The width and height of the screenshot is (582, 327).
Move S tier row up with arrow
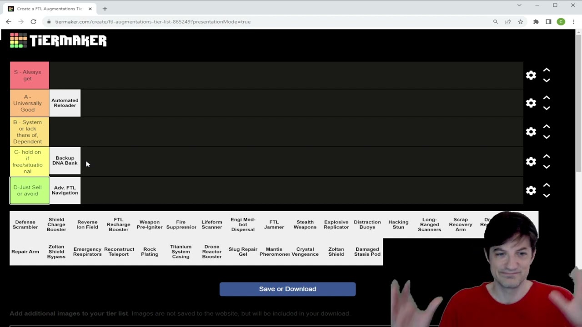point(547,70)
